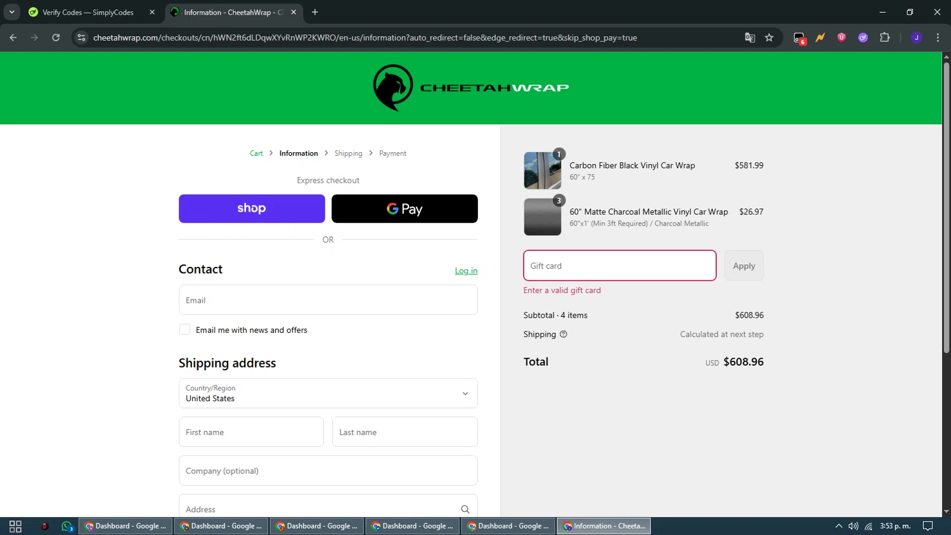The width and height of the screenshot is (951, 535).
Task: Close the Verify Codes SimplyCodes tab
Action: click(x=152, y=12)
